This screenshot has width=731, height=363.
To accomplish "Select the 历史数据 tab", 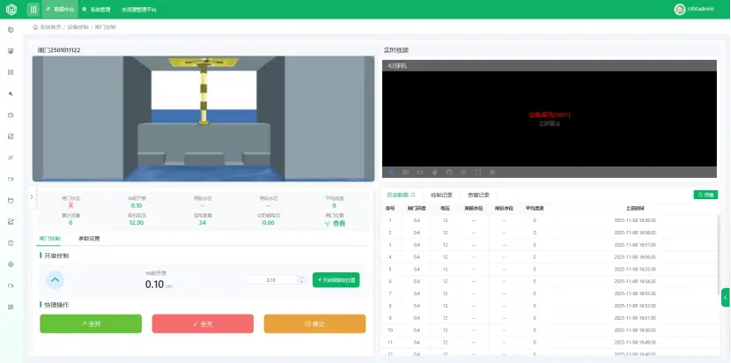I will pos(397,195).
